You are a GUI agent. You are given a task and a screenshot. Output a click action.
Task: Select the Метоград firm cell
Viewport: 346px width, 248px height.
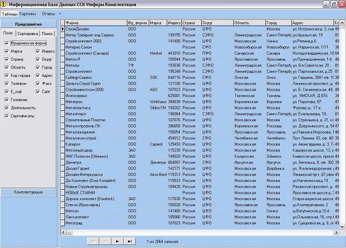tap(96, 223)
